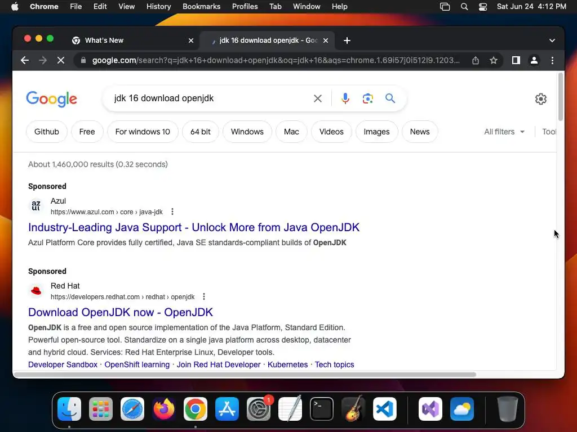577x432 pixels.
Task: Filter results by Github chip
Action: 47,132
